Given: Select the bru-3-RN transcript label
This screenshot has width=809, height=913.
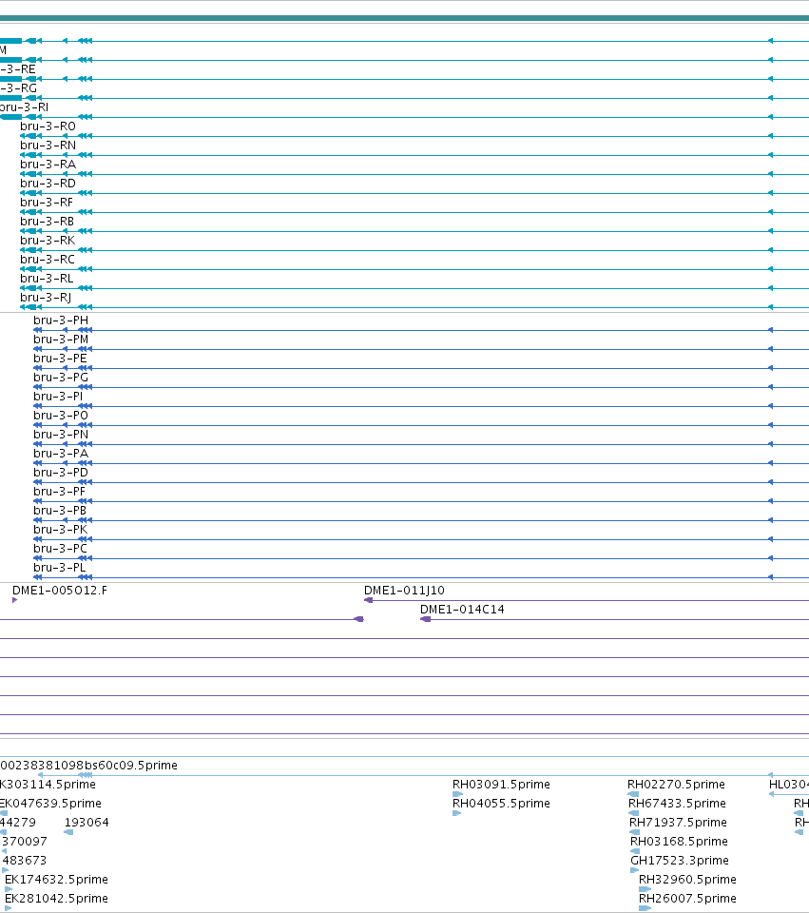Looking at the screenshot, I should click(48, 146).
